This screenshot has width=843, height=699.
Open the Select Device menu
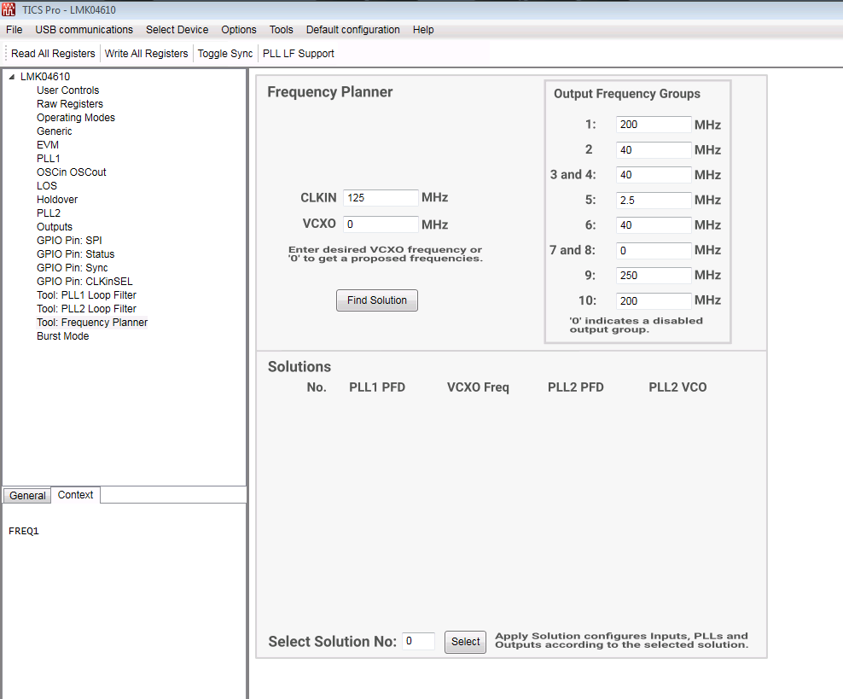(x=177, y=30)
